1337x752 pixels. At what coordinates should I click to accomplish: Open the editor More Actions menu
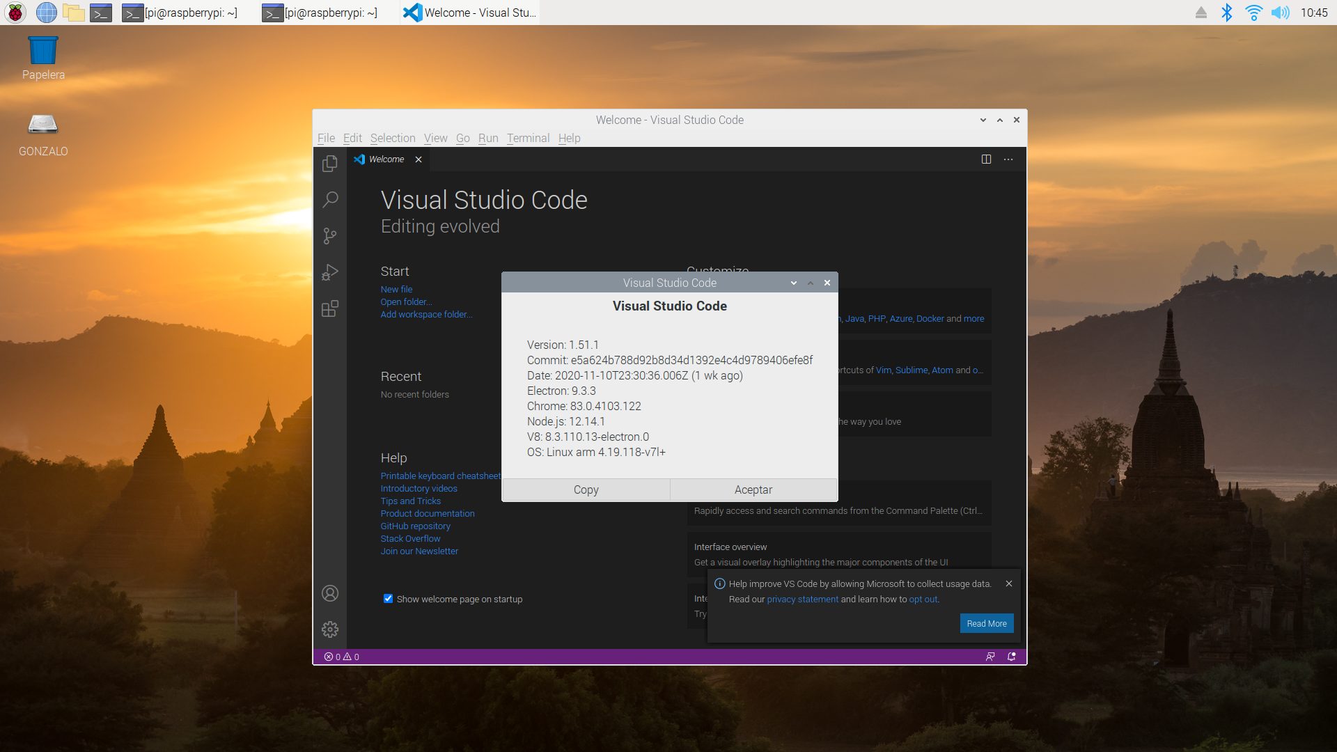tap(1008, 159)
